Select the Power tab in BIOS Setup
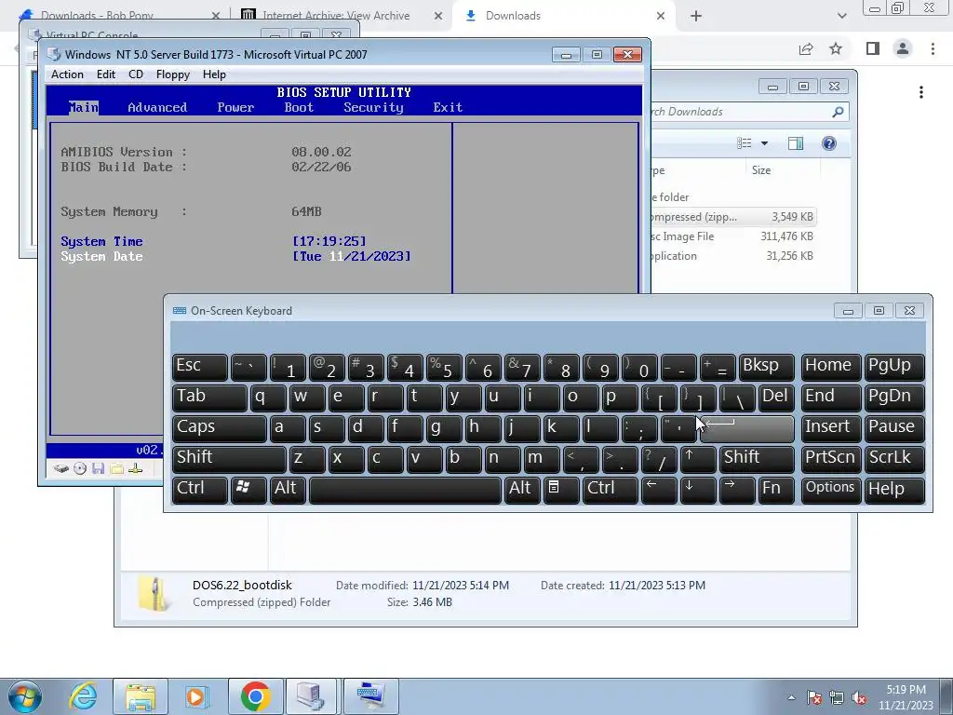Screen dimensions: 953x715 tap(235, 108)
